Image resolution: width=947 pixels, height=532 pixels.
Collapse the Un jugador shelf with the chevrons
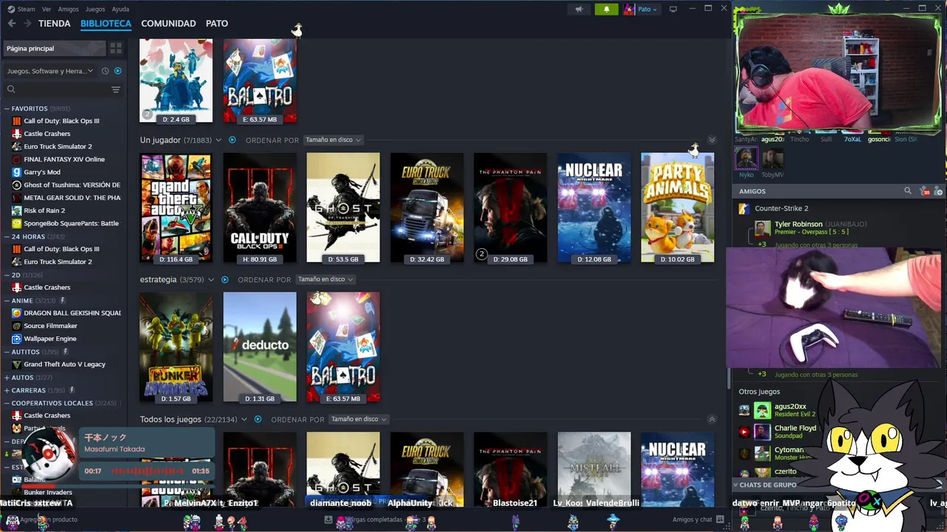[712, 140]
